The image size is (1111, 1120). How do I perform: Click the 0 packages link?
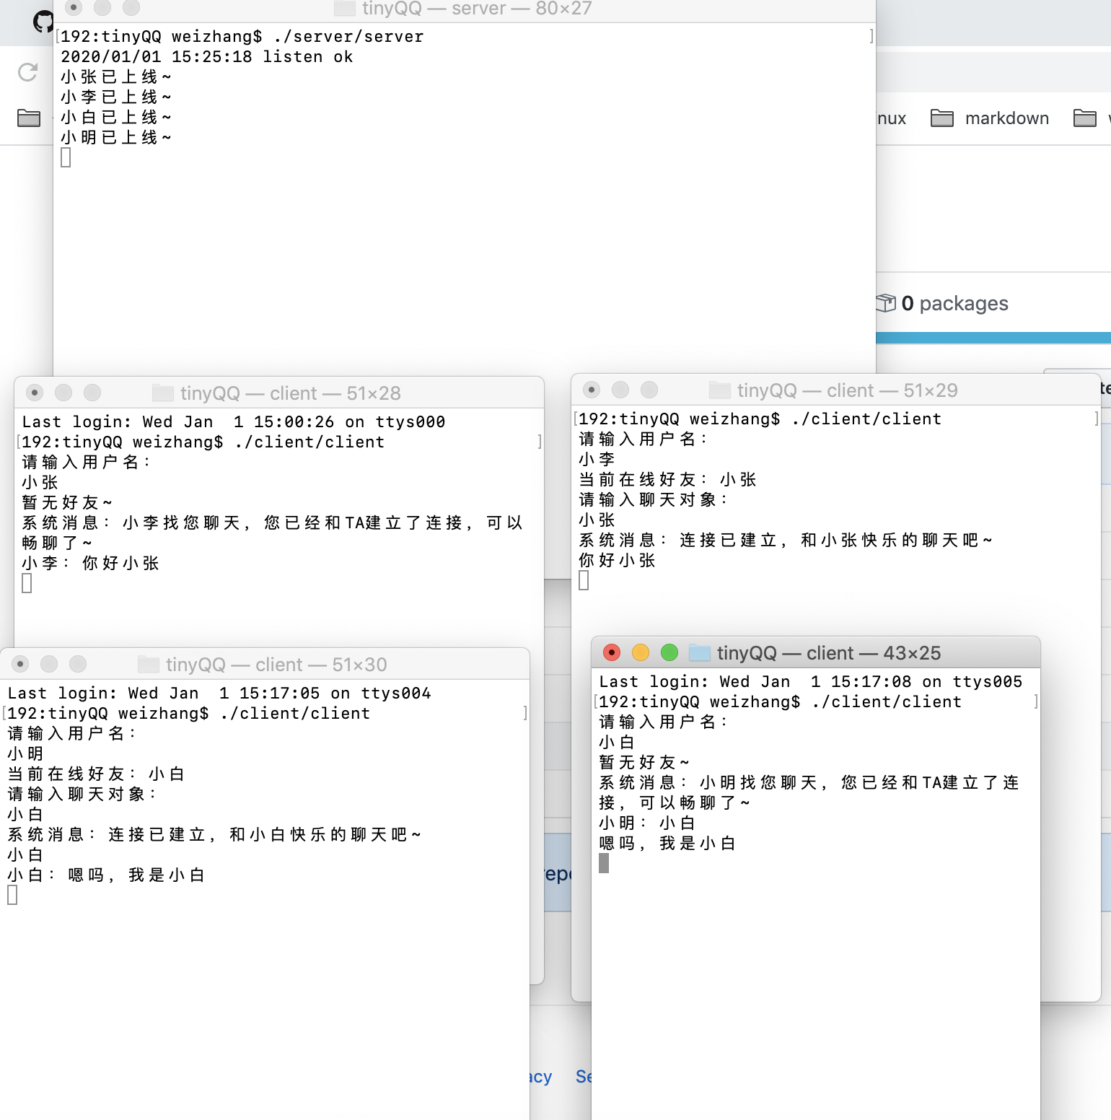tap(954, 303)
